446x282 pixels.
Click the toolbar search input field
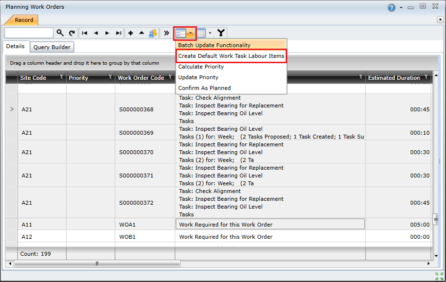[29, 33]
